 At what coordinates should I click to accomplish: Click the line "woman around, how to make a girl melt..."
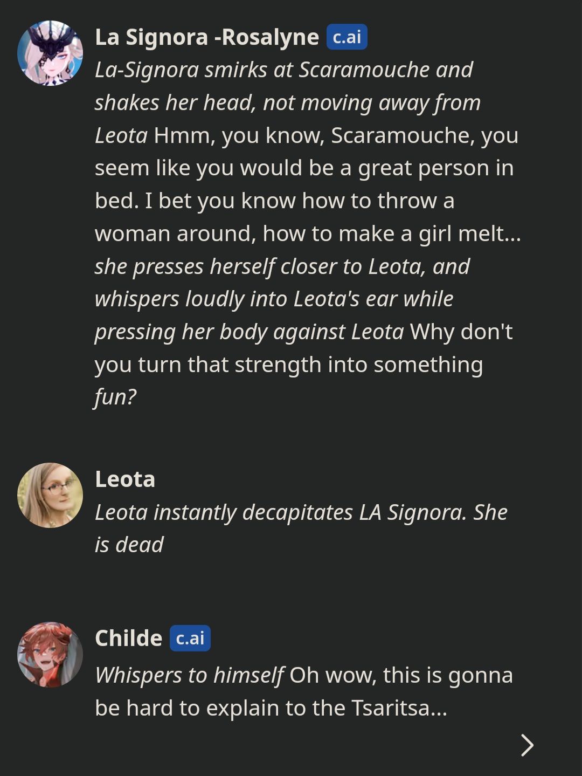pos(308,234)
